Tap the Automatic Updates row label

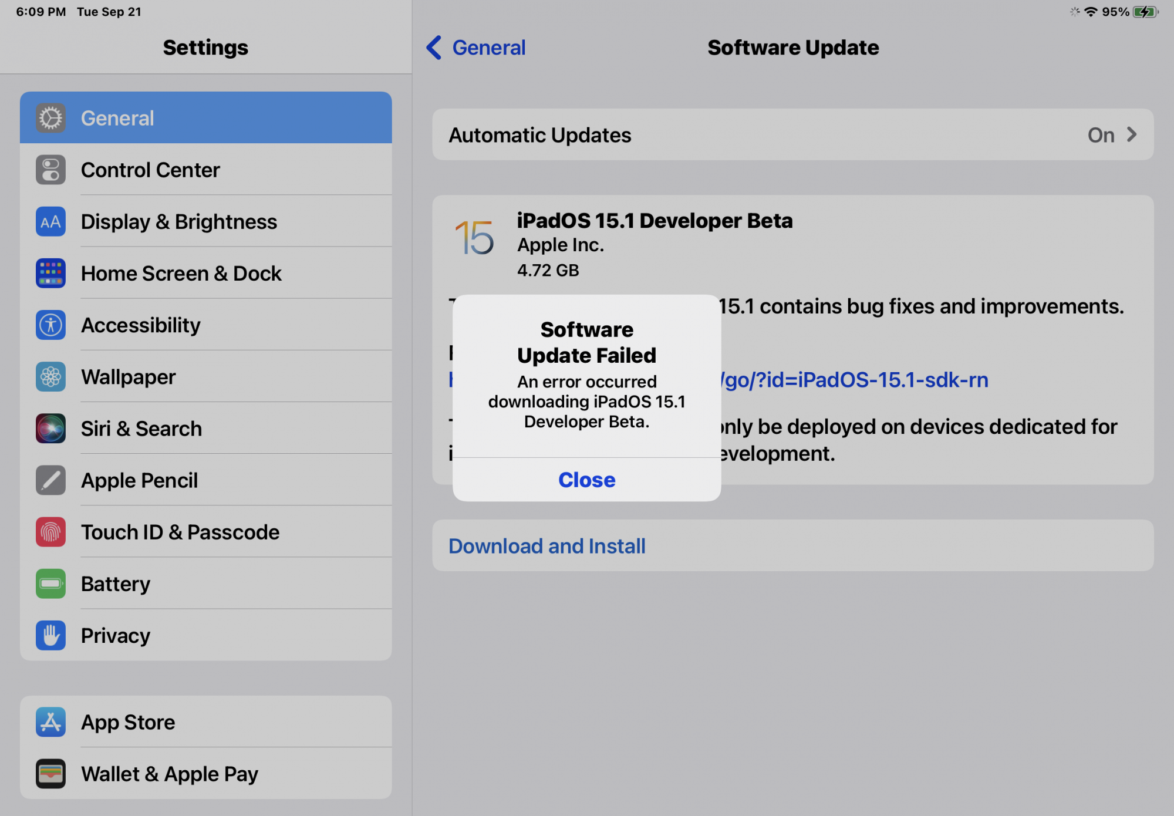(x=539, y=135)
